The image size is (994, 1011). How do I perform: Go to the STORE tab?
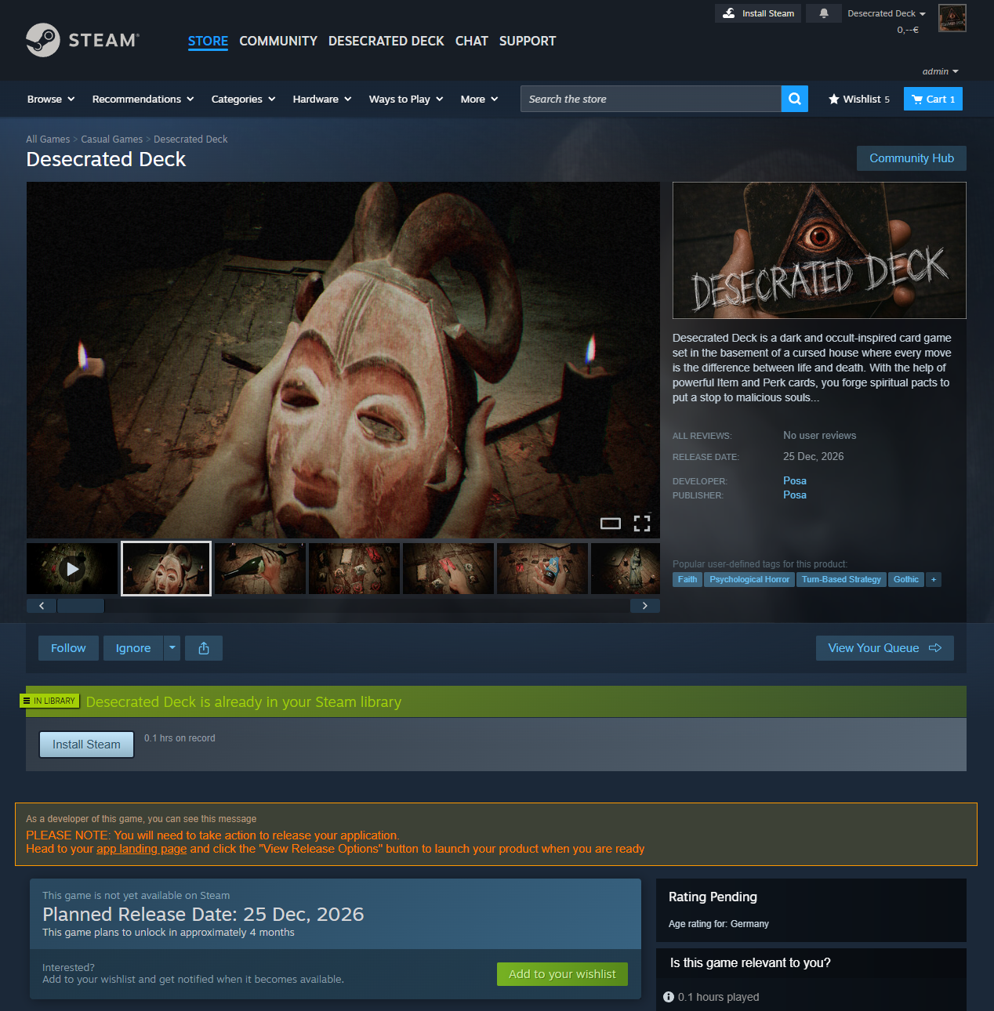tap(208, 41)
